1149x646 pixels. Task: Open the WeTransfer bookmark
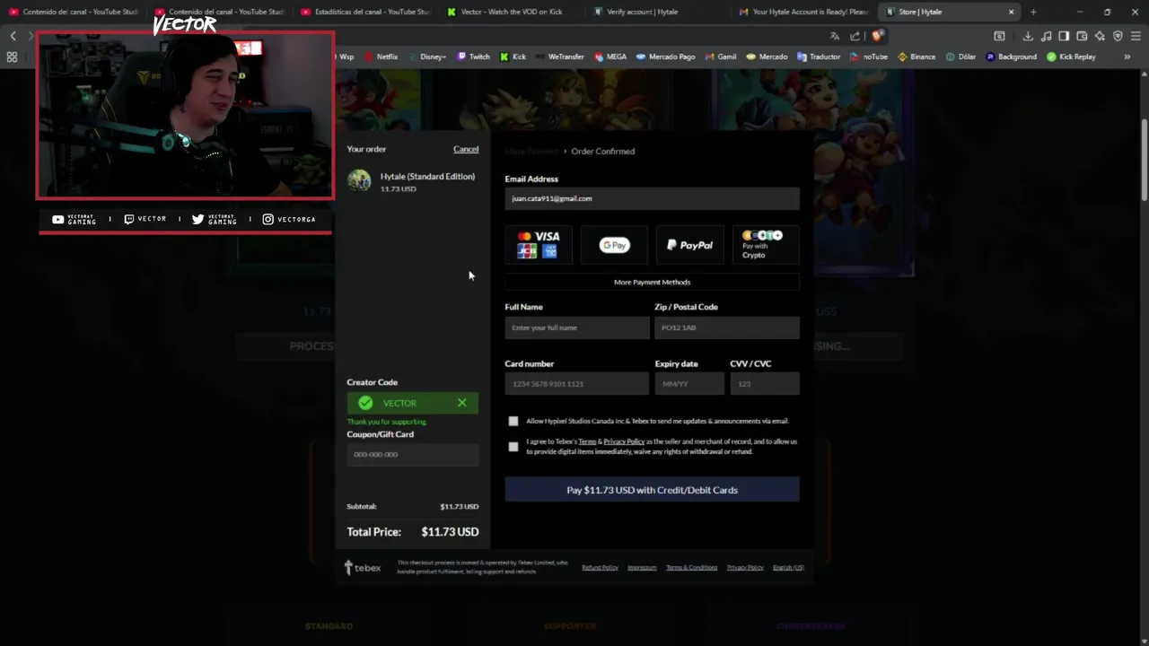[x=560, y=57]
